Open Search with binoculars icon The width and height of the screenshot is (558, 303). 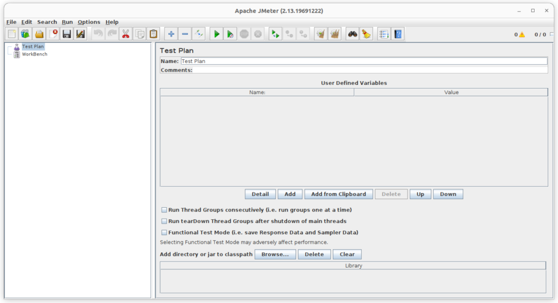[353, 34]
